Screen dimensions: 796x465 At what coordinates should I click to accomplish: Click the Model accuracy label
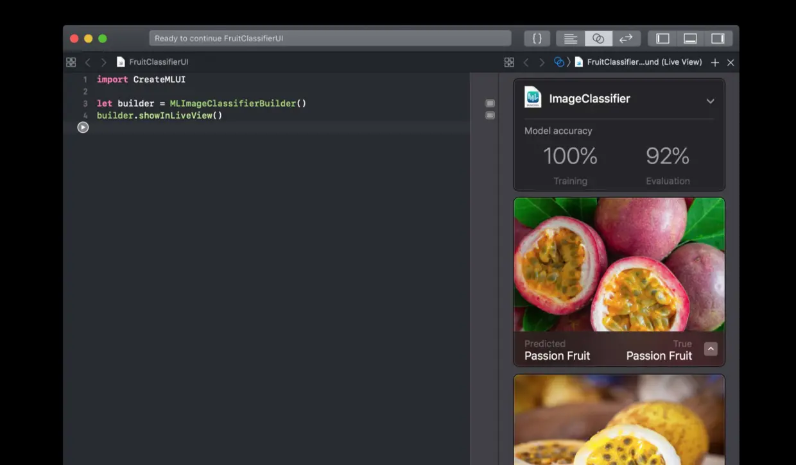point(558,131)
